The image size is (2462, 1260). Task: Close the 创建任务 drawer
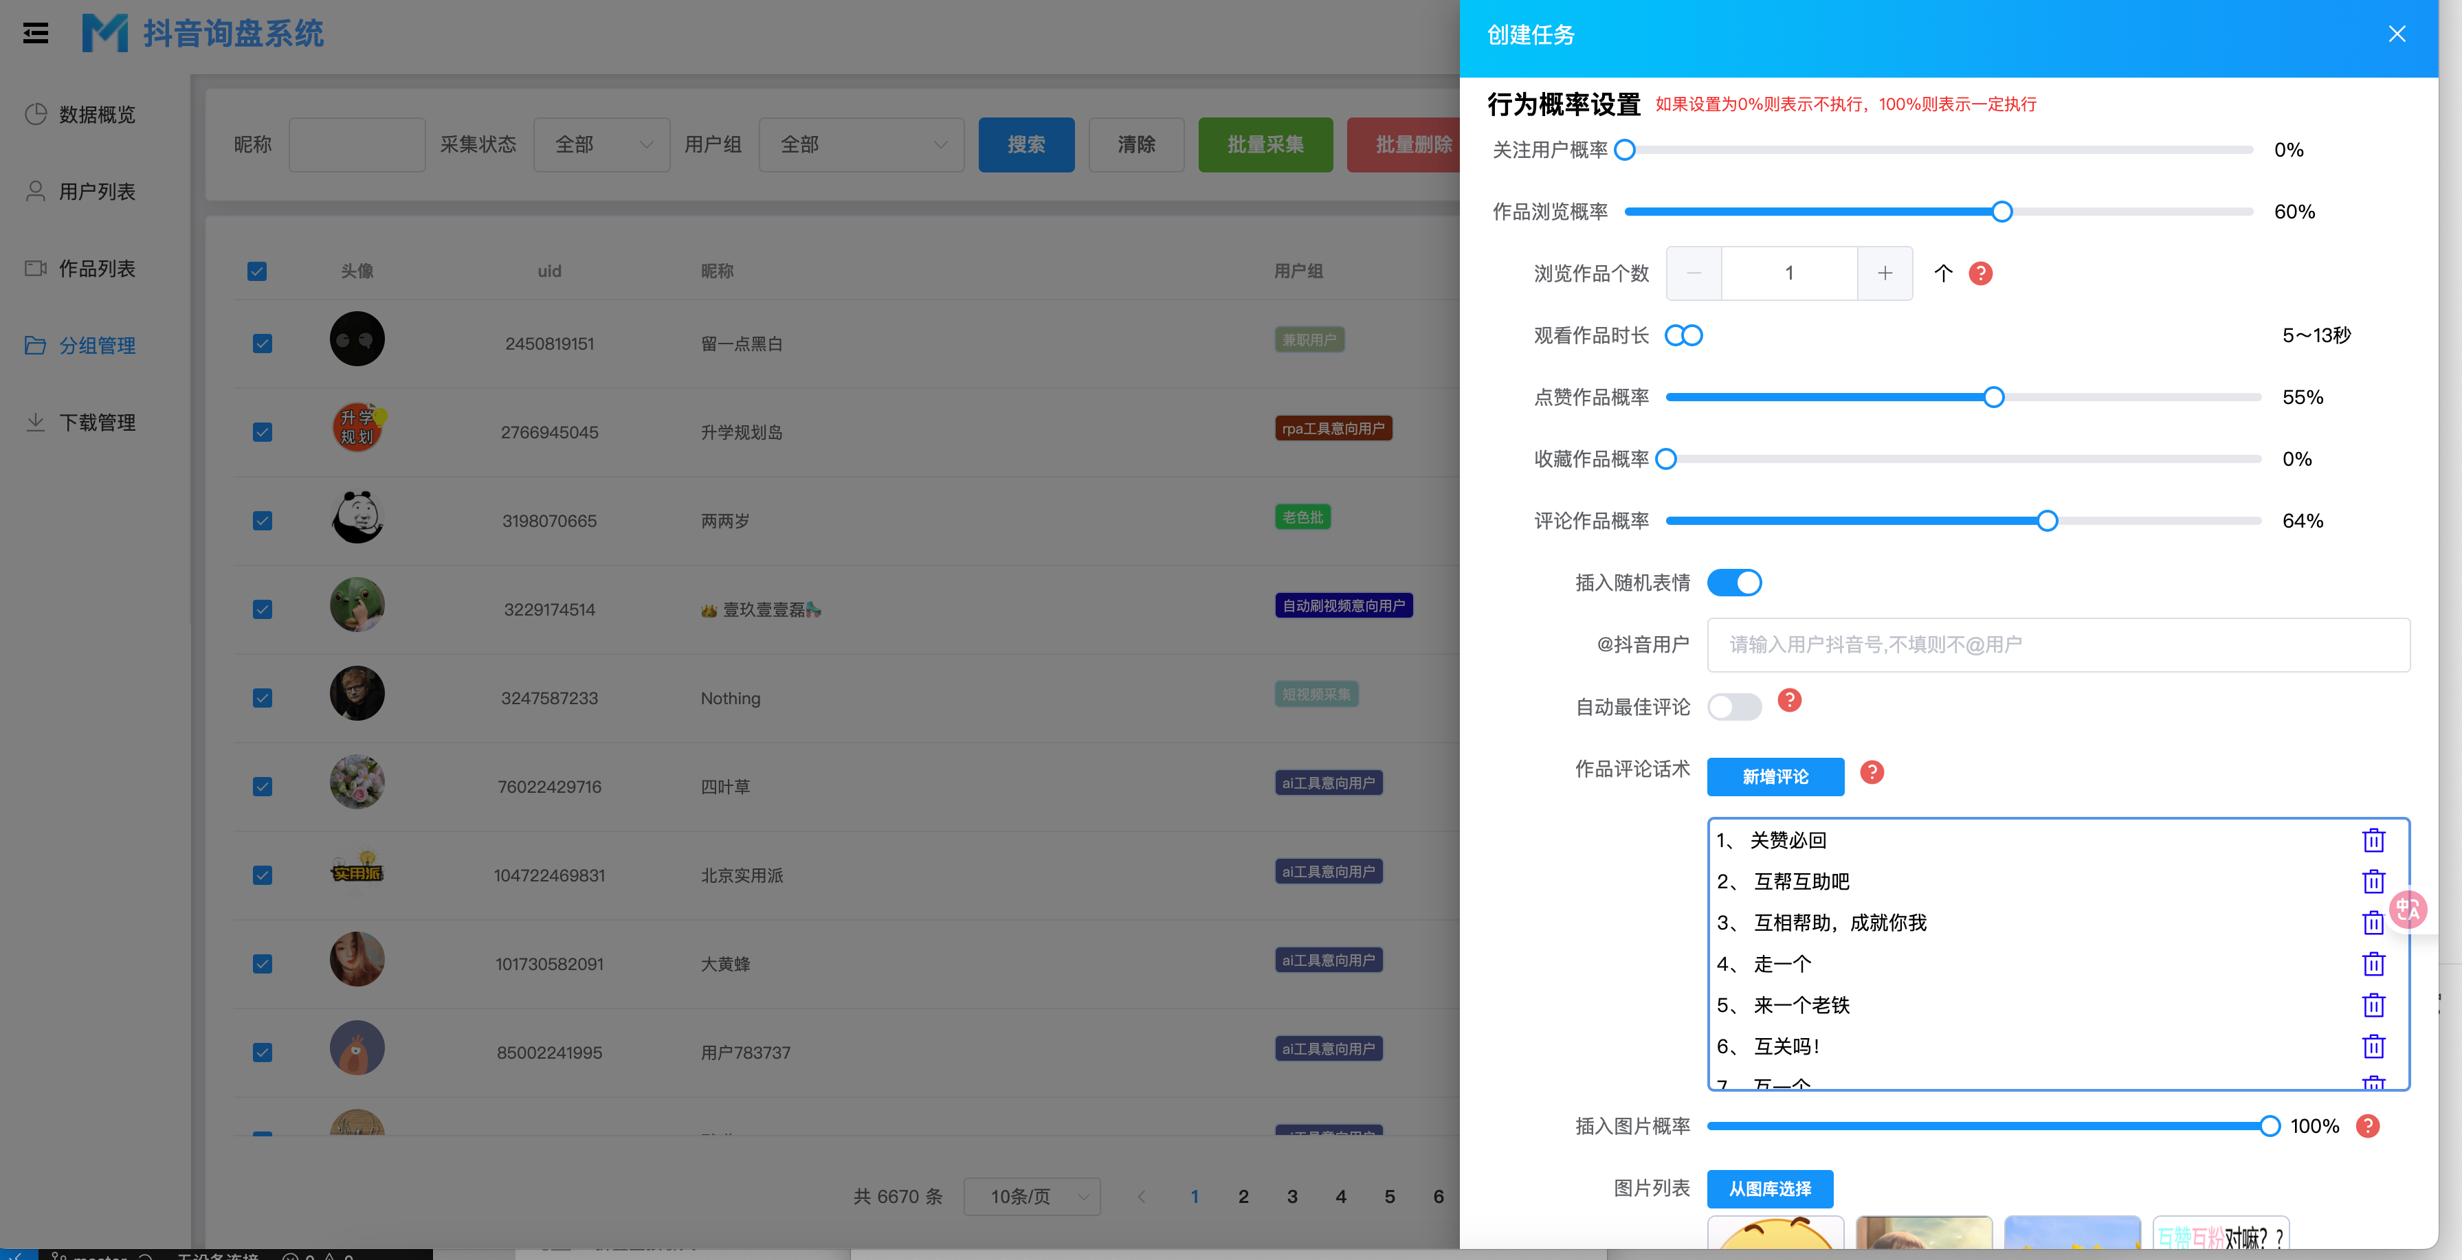[2396, 34]
